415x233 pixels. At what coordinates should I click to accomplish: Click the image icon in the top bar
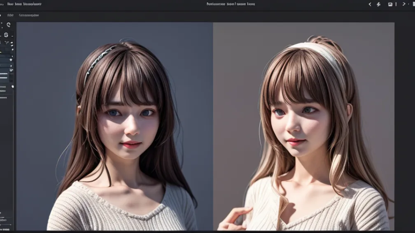pos(390,4)
